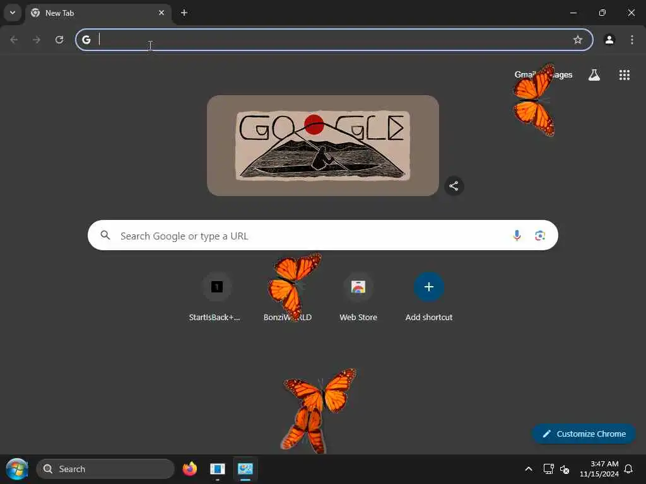Screen dimensions: 646x484
Task: Start voice search with microphone
Action: click(x=517, y=236)
